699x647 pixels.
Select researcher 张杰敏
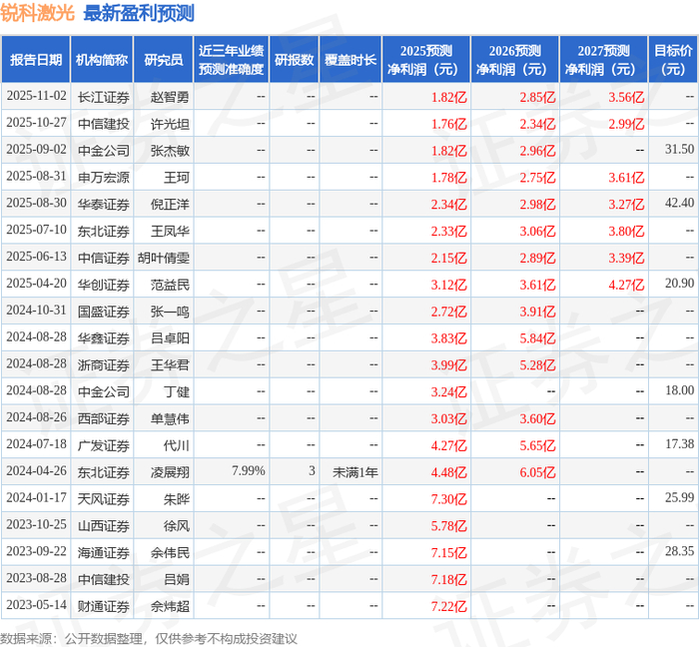(170, 150)
